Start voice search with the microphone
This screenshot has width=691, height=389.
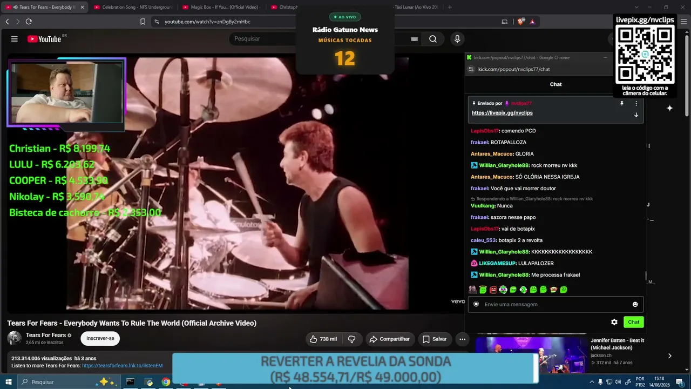[457, 39]
